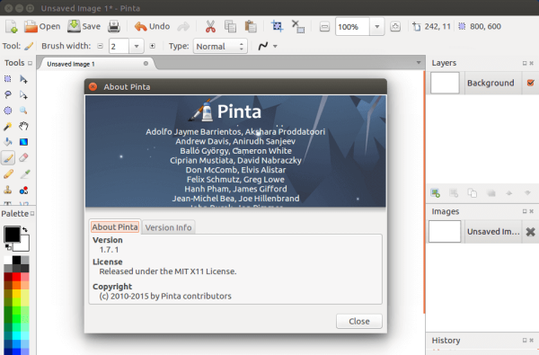Viewport: 539px width, 355px height.
Task: Click the Print icon
Action: coord(114,26)
